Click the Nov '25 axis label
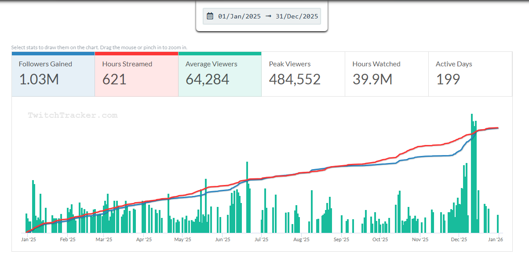Screen dimensions: 529x257 click(x=420, y=239)
